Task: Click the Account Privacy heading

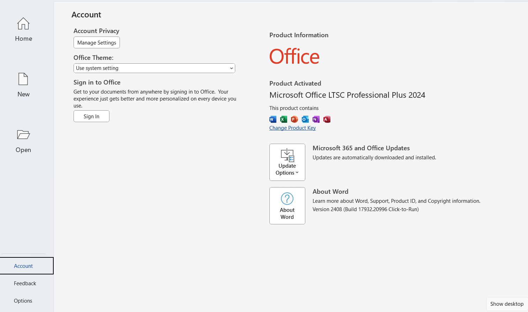Action: coord(96,31)
